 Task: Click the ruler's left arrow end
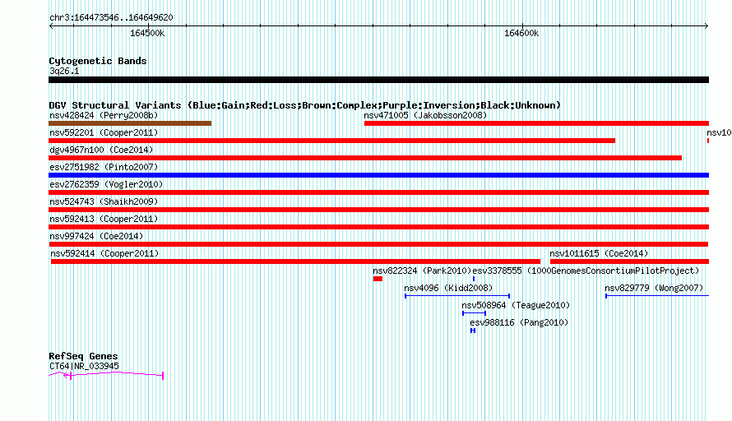pyautogui.click(x=51, y=25)
